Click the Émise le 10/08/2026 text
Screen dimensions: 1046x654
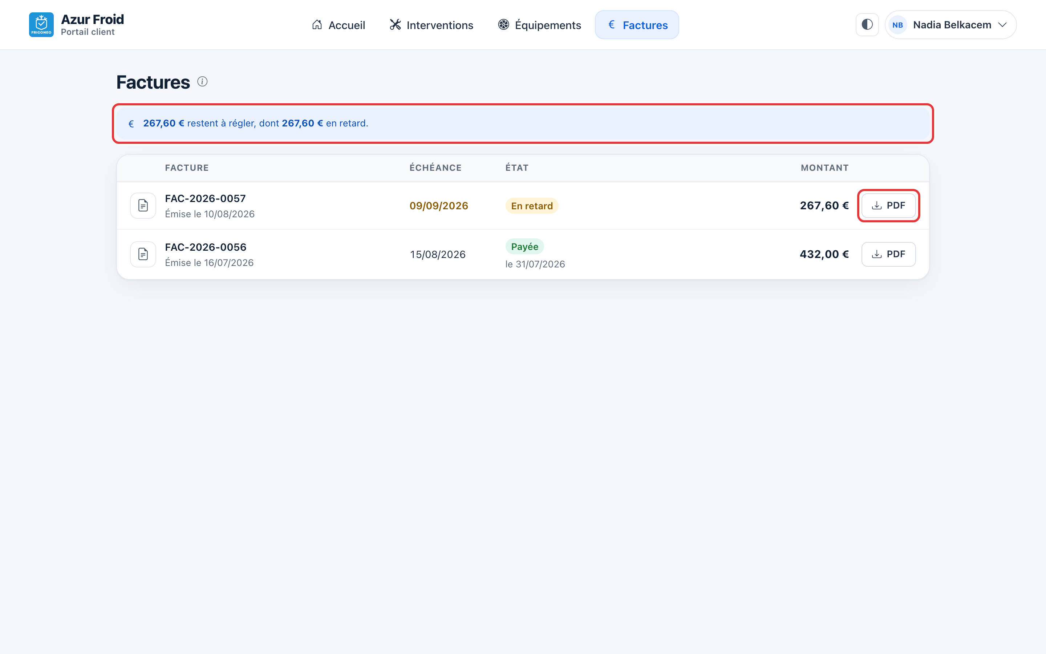click(x=210, y=214)
